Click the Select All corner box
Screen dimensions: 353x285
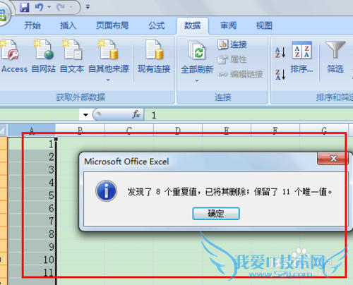coord(3,130)
